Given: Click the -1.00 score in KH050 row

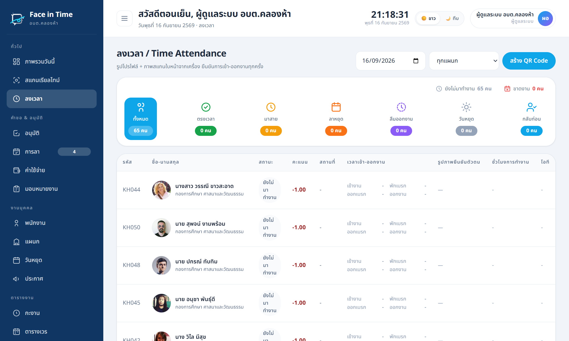Looking at the screenshot, I should (299, 227).
